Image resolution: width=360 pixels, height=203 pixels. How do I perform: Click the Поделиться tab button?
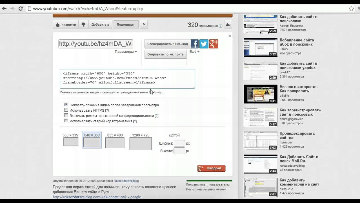(x=126, y=25)
